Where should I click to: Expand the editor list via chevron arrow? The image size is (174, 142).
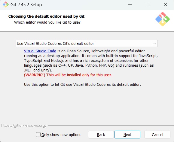pyautogui.click(x=154, y=44)
